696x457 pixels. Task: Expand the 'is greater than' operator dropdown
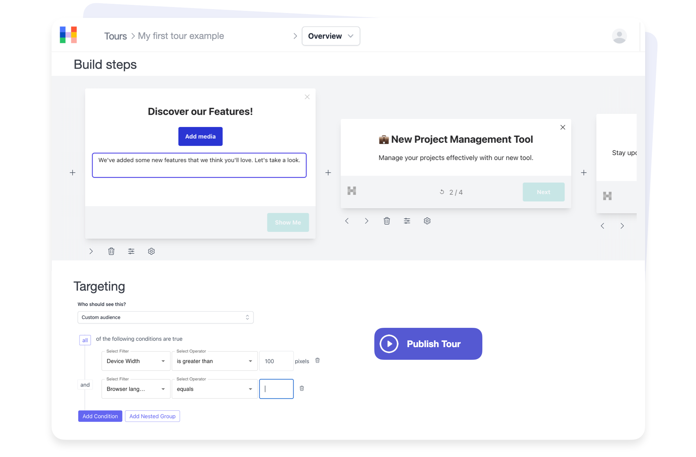point(214,361)
